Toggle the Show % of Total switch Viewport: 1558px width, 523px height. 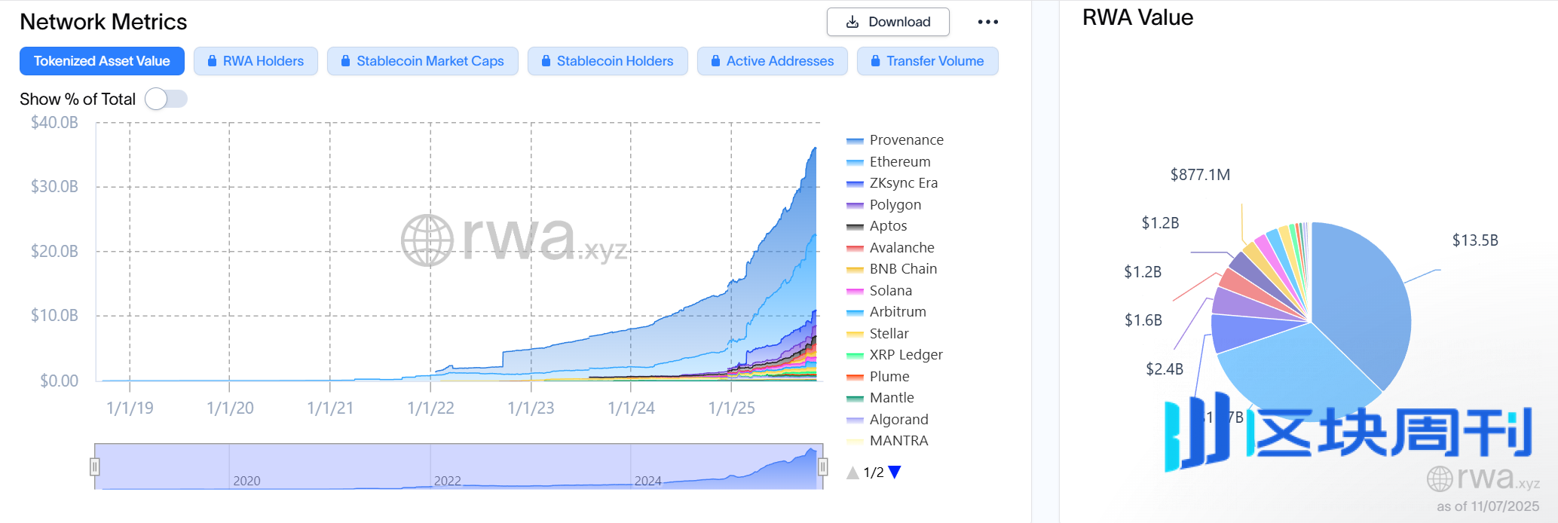166,99
